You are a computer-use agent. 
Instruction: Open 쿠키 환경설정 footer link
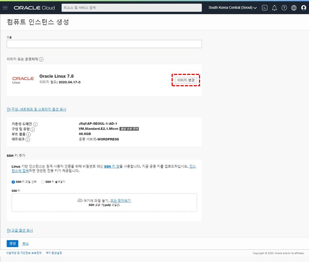(x=54, y=253)
